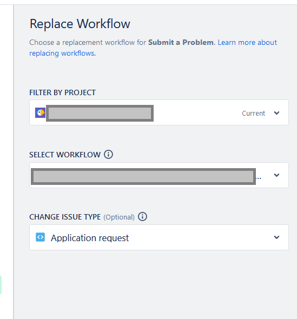This screenshot has width=297, height=319.
Task: Click the bold Submit a Problem text
Action: click(181, 43)
